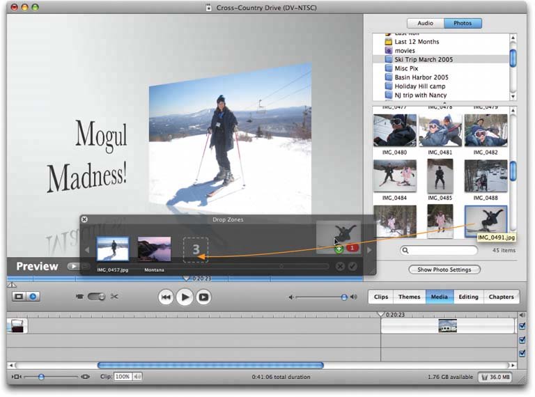This screenshot has width=535, height=397.
Task: Switch to clip viewer mode
Action: pos(19,297)
